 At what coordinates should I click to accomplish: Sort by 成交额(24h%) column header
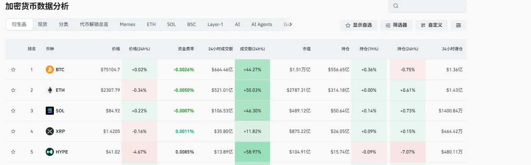coord(252,49)
